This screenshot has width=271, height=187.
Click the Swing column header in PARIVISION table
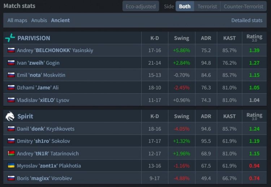(x=181, y=38)
